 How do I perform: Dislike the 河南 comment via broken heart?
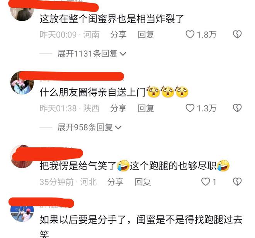237,34
